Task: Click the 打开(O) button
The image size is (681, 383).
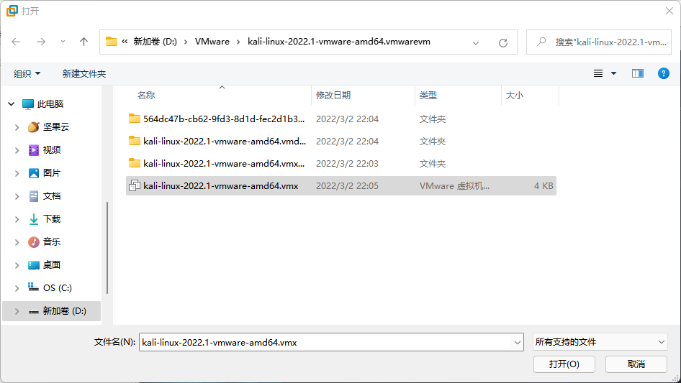Action: pyautogui.click(x=564, y=364)
